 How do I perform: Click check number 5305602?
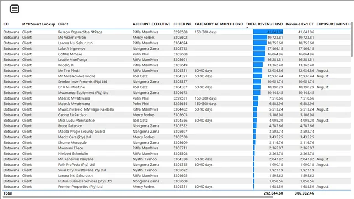pyautogui.click(x=180, y=38)
